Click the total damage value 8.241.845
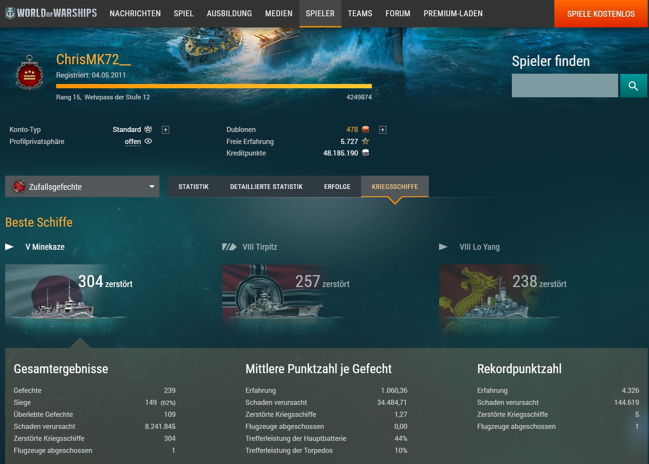 [160, 426]
